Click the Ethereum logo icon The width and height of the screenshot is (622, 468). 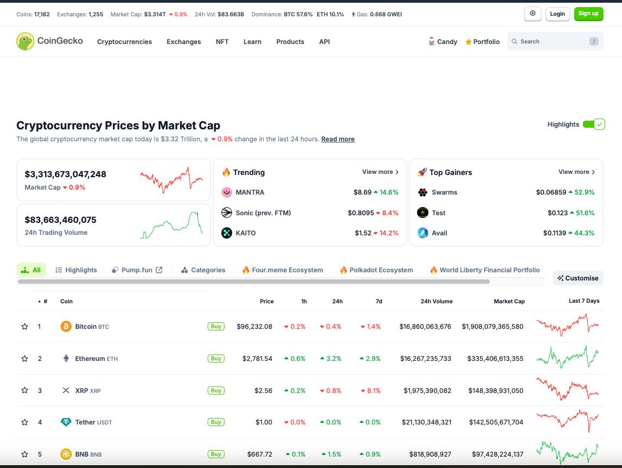point(66,359)
